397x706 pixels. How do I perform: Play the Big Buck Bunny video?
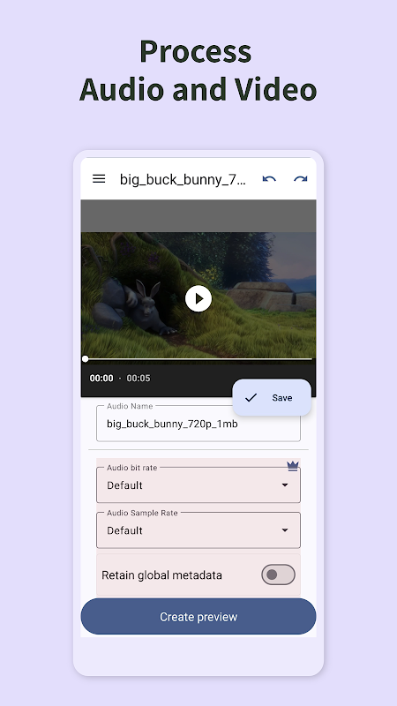(x=198, y=298)
